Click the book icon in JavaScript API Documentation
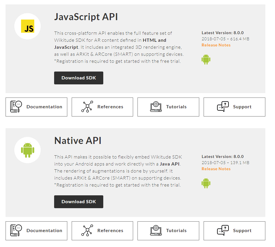275x247 pixels. coord(16,107)
